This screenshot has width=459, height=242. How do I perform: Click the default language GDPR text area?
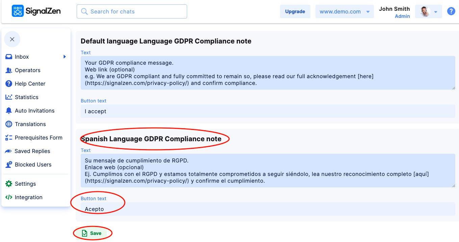pos(267,73)
